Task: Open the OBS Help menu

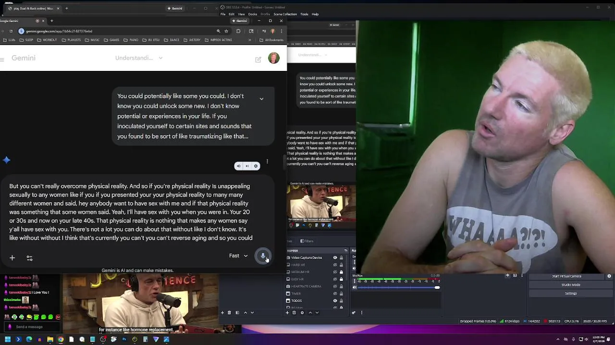Action: click(x=315, y=14)
